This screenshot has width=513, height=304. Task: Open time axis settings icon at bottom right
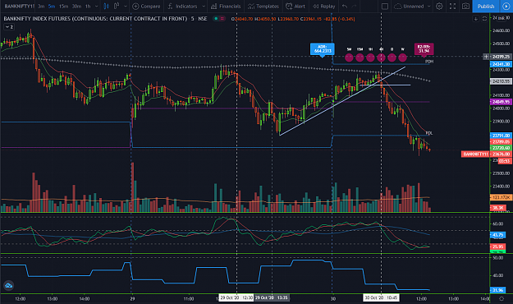tap(502, 298)
